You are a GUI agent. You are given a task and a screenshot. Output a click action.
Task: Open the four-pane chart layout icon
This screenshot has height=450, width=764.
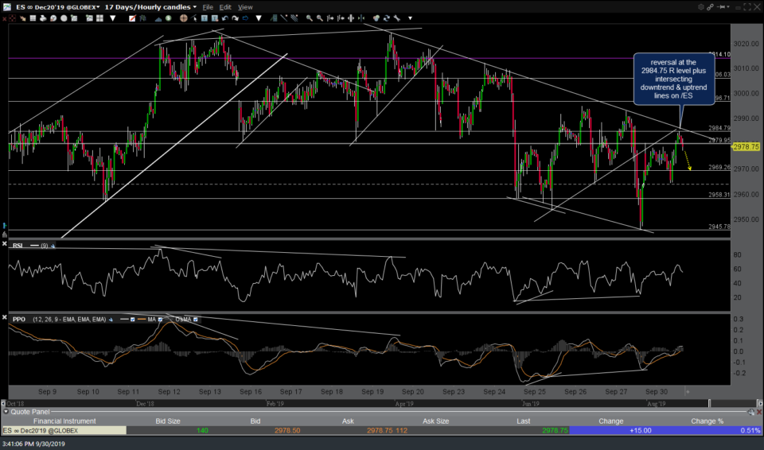tap(100, 18)
